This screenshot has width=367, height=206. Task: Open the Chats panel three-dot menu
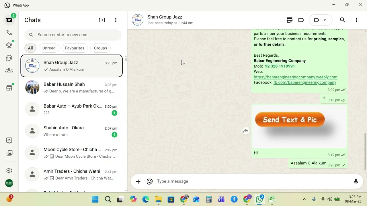pos(116,20)
